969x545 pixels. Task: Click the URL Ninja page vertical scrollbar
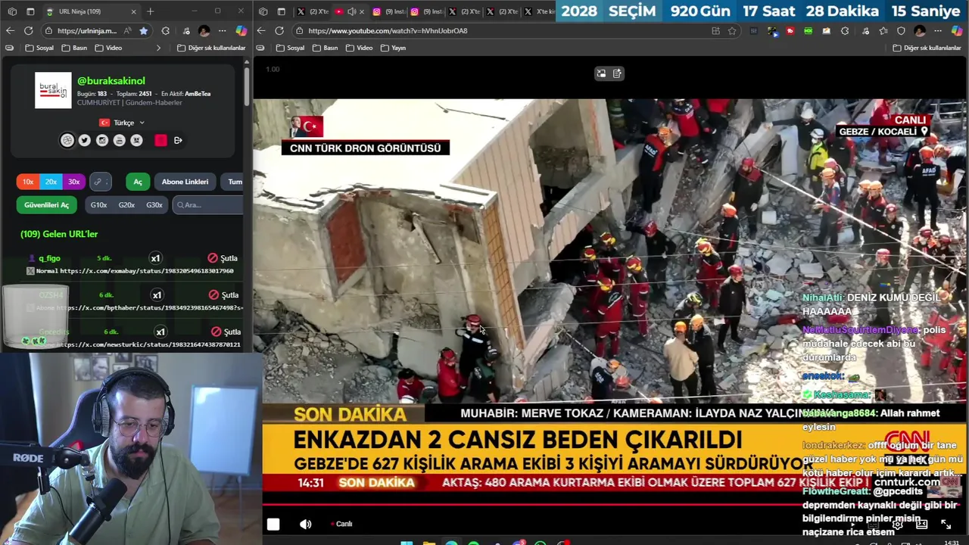pos(247,87)
